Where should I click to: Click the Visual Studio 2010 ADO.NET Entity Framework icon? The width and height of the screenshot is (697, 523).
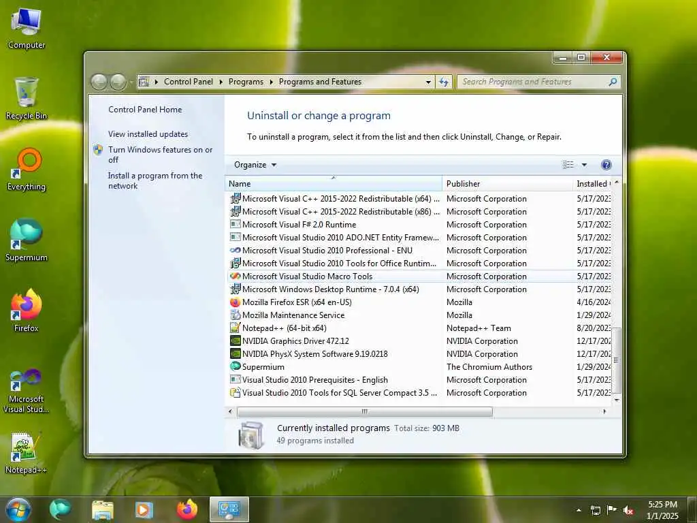tap(235, 238)
